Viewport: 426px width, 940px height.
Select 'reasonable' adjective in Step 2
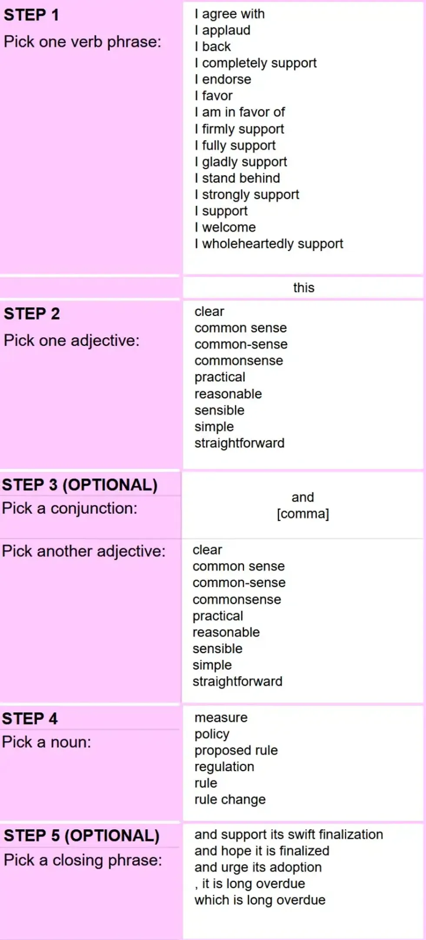[228, 394]
